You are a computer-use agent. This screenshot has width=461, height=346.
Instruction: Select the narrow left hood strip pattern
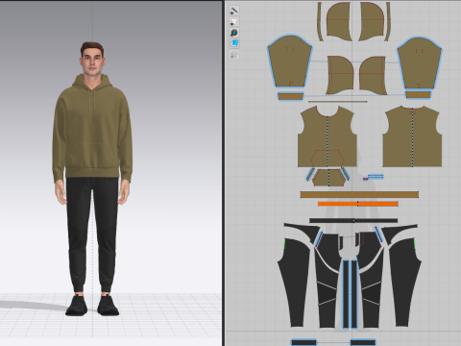(320, 22)
